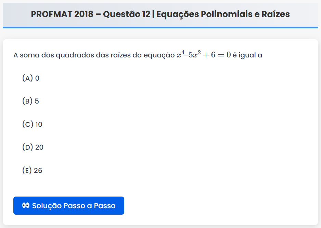
Task: Choose answer option (B) 5
Action: (31, 101)
